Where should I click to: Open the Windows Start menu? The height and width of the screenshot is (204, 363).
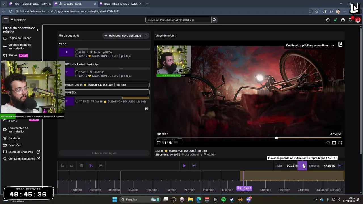click(115, 199)
